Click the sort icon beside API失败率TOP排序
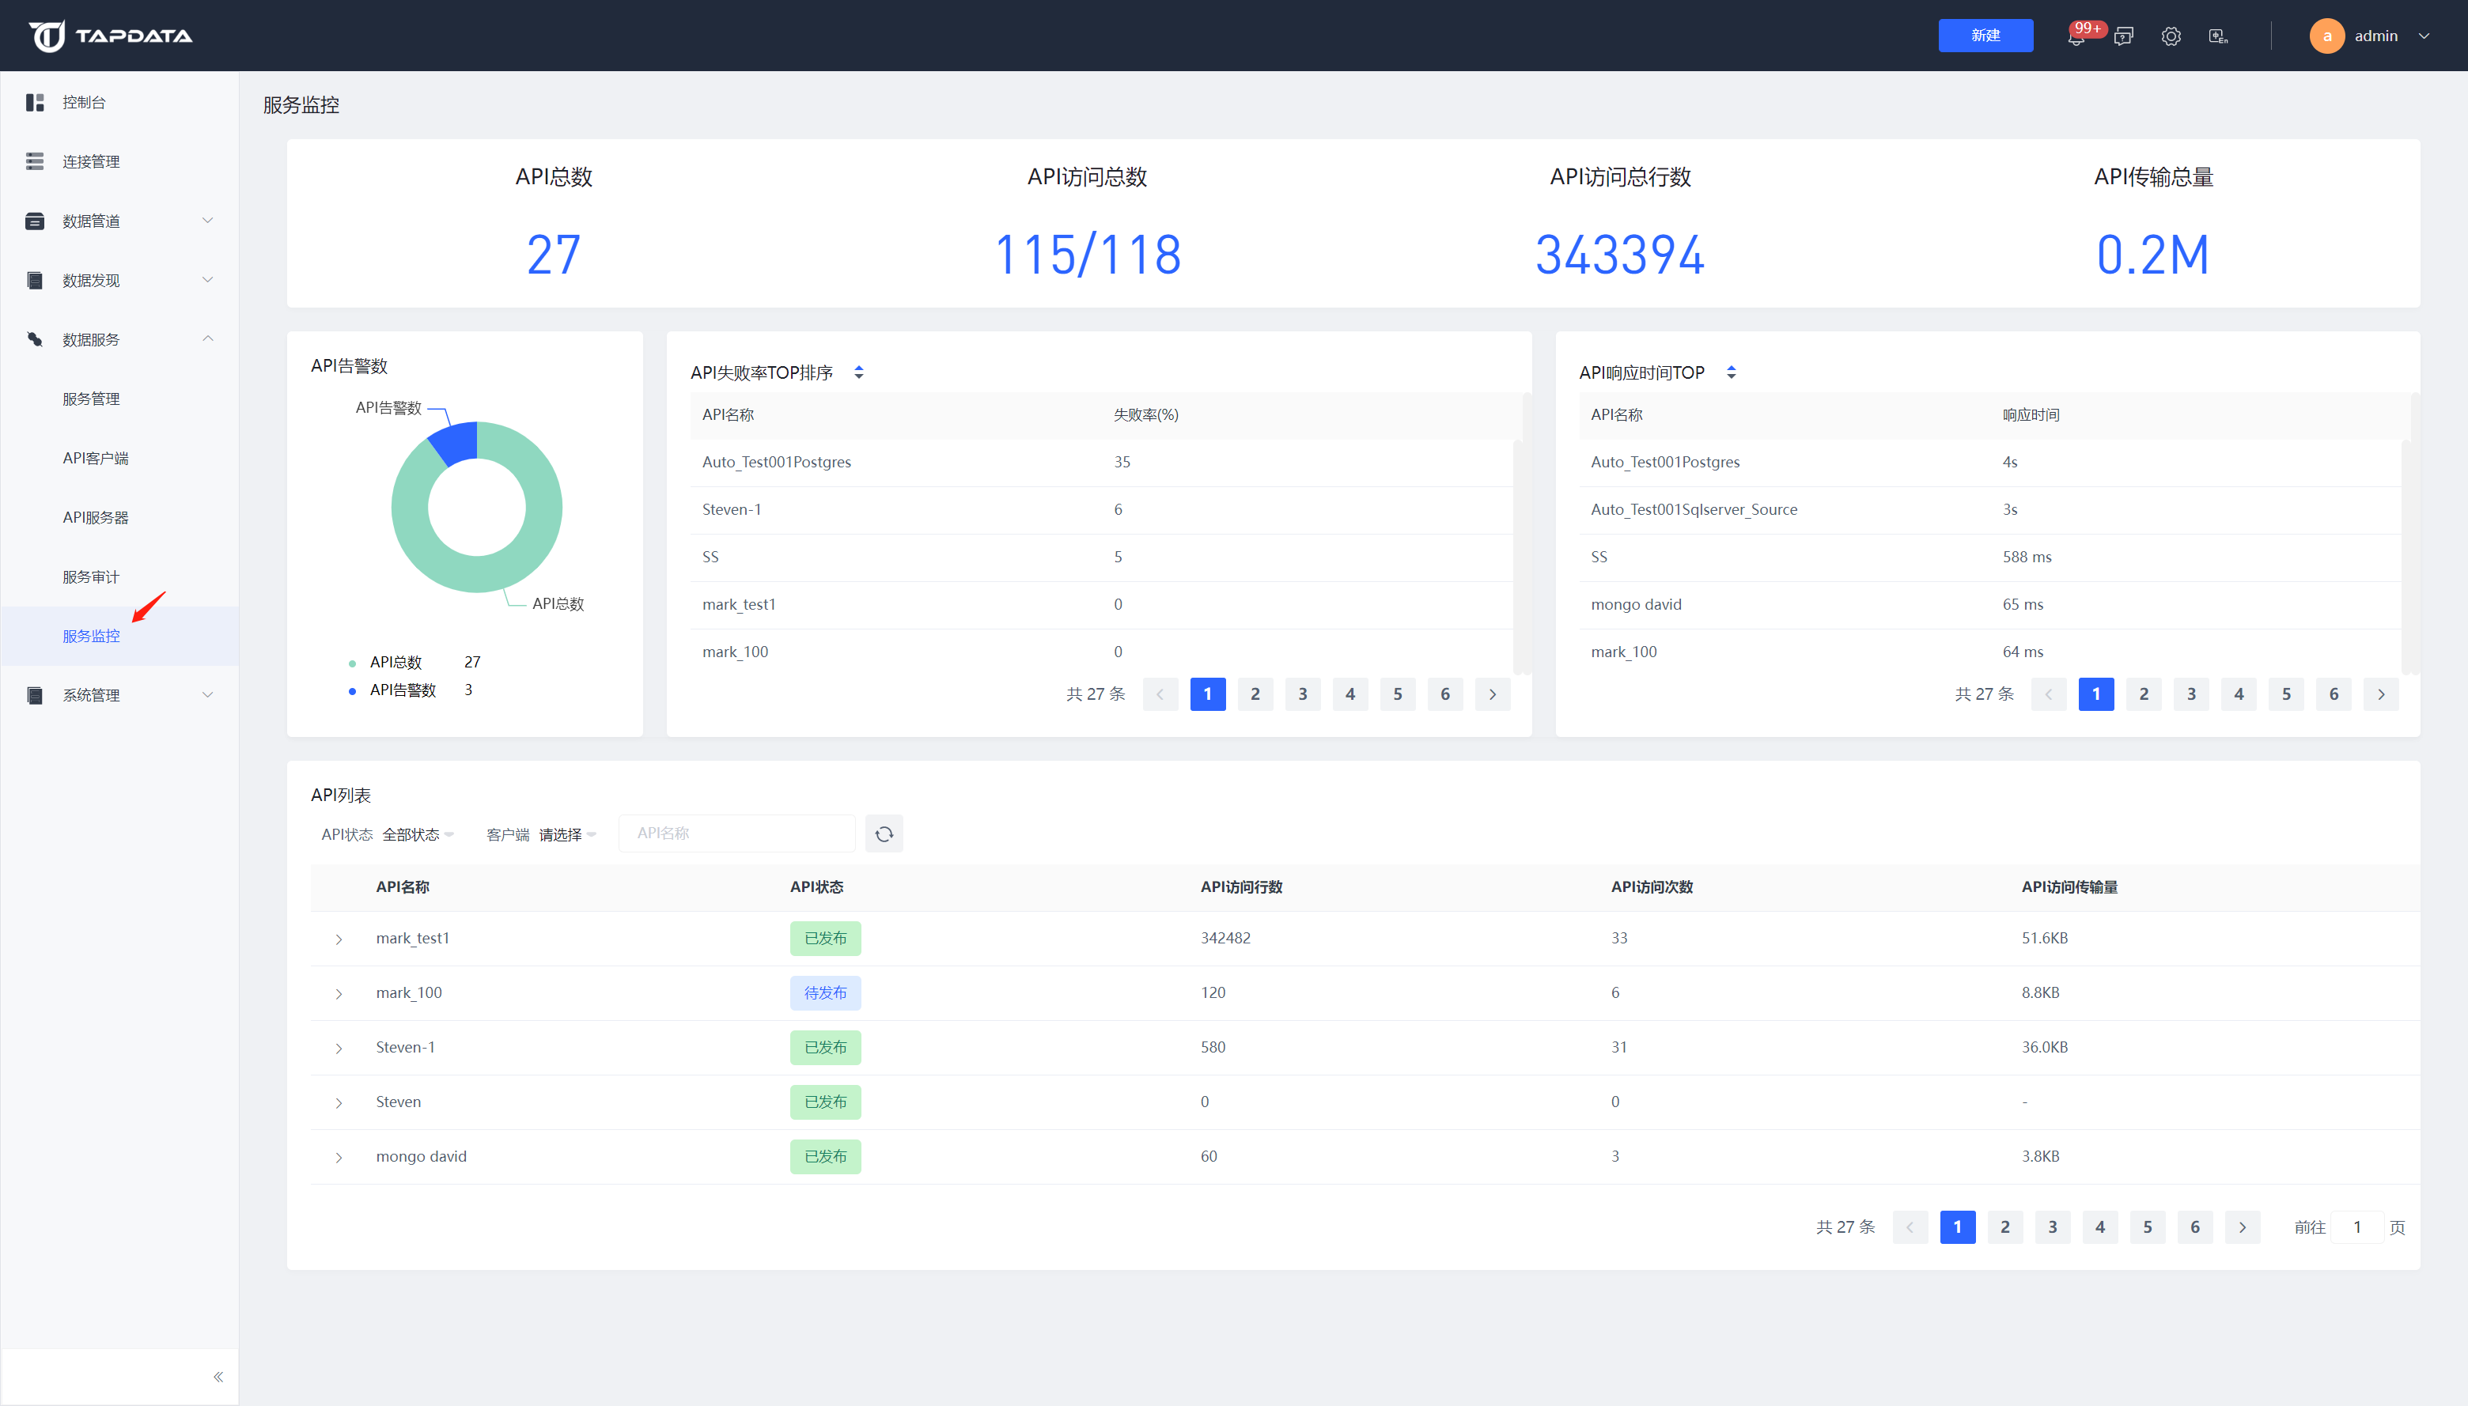The height and width of the screenshot is (1406, 2468). (859, 372)
